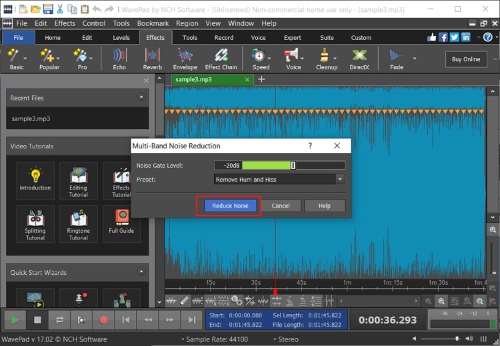The image size is (500, 346).
Task: Cancel the Multi-Band Noise Reduction dialog
Action: [x=281, y=206]
